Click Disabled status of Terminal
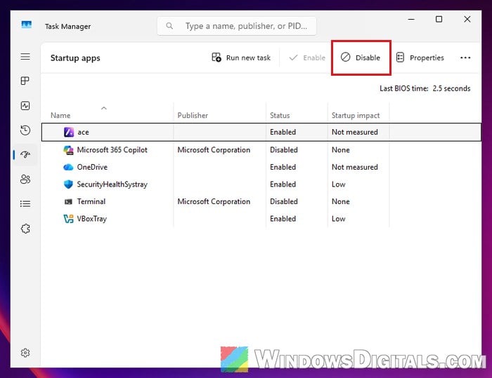492x378 pixels. click(284, 202)
